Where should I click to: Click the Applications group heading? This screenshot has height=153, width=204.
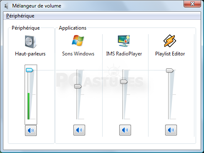73,28
